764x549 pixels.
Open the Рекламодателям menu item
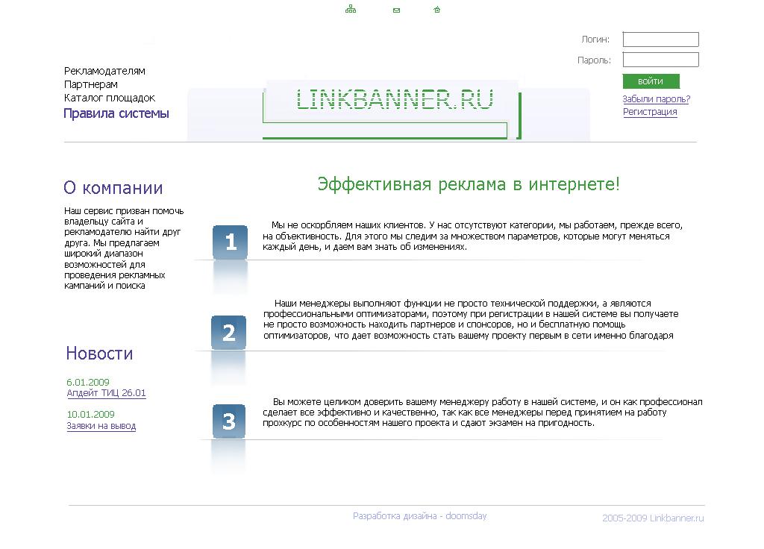(104, 71)
